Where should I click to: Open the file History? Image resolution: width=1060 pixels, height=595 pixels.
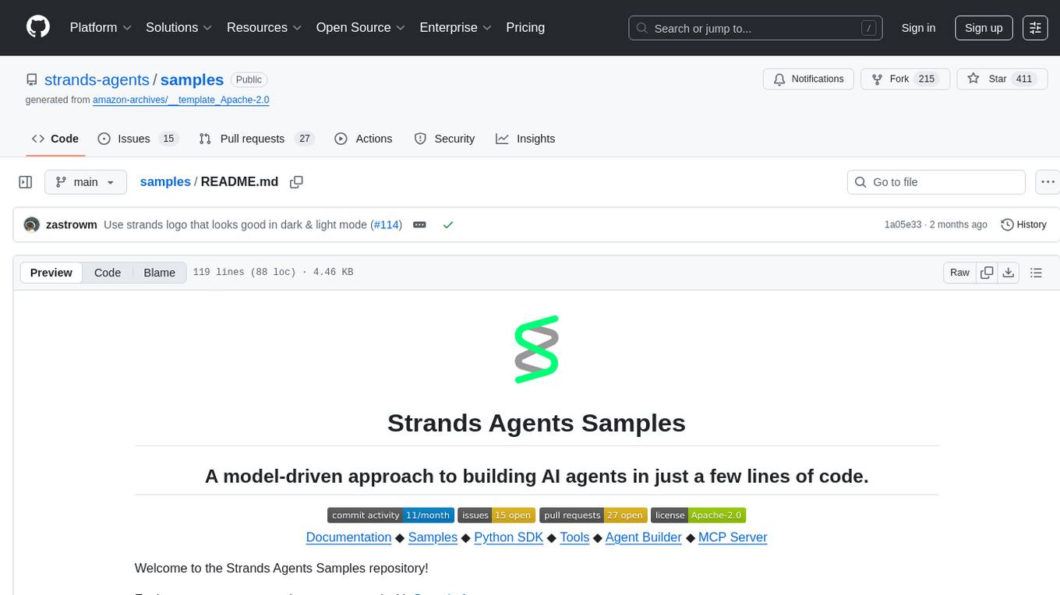(x=1023, y=224)
